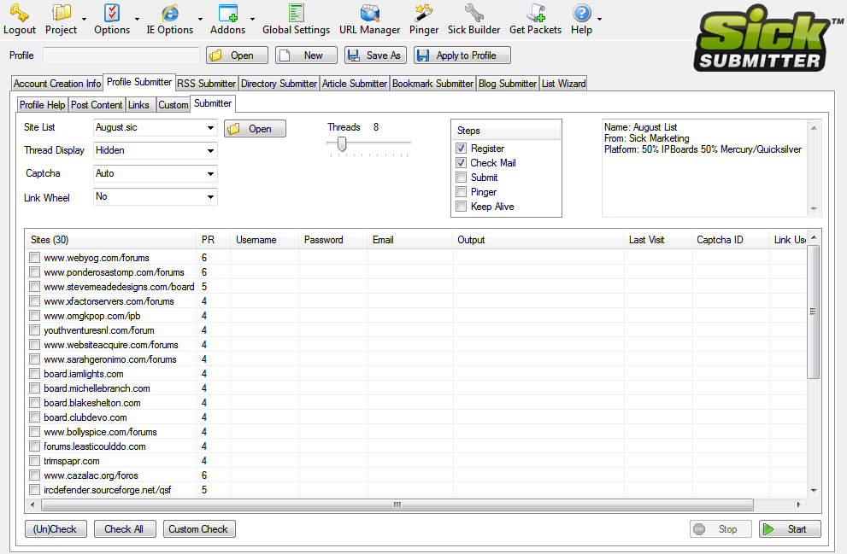This screenshot has width=847, height=554.
Task: Create a New profile
Action: pos(306,55)
